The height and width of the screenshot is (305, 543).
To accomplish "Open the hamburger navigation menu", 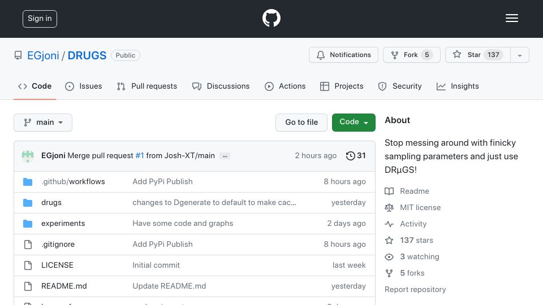I will [x=511, y=18].
